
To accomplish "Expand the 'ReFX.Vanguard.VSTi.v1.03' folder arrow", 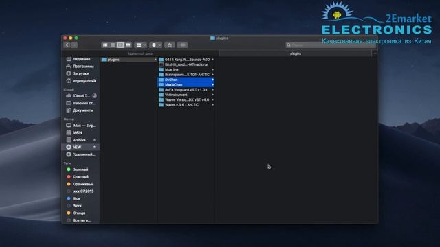I will pyautogui.click(x=212, y=90).
